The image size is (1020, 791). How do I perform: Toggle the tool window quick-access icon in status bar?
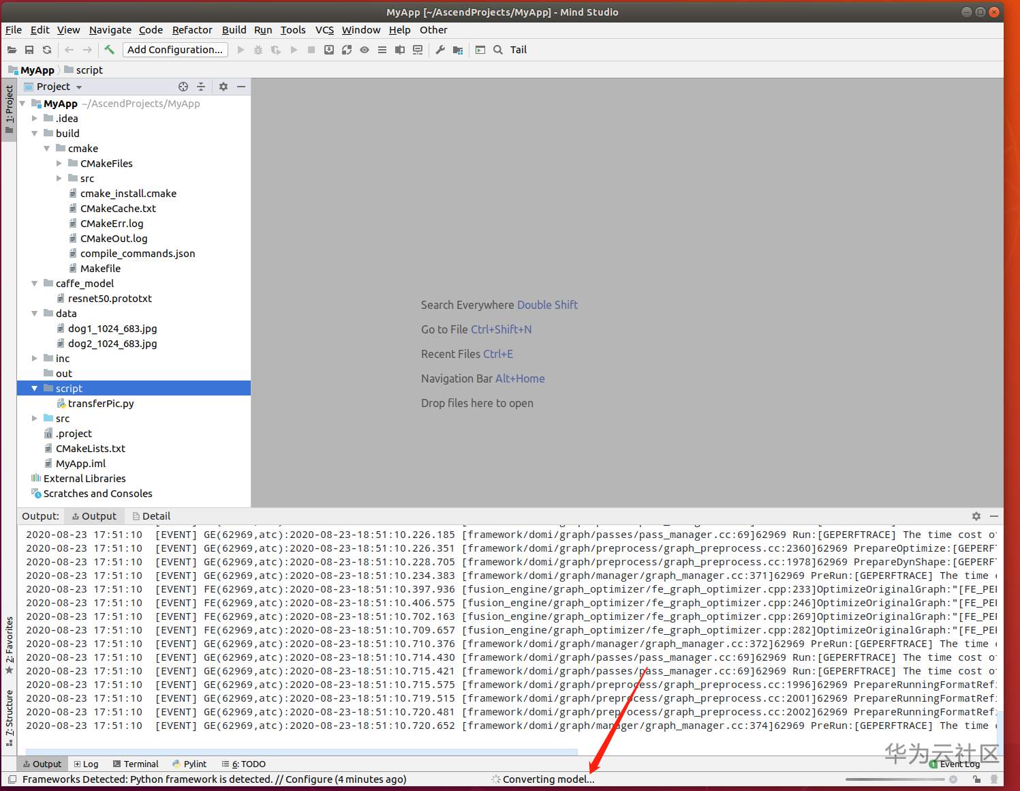[x=12, y=779]
